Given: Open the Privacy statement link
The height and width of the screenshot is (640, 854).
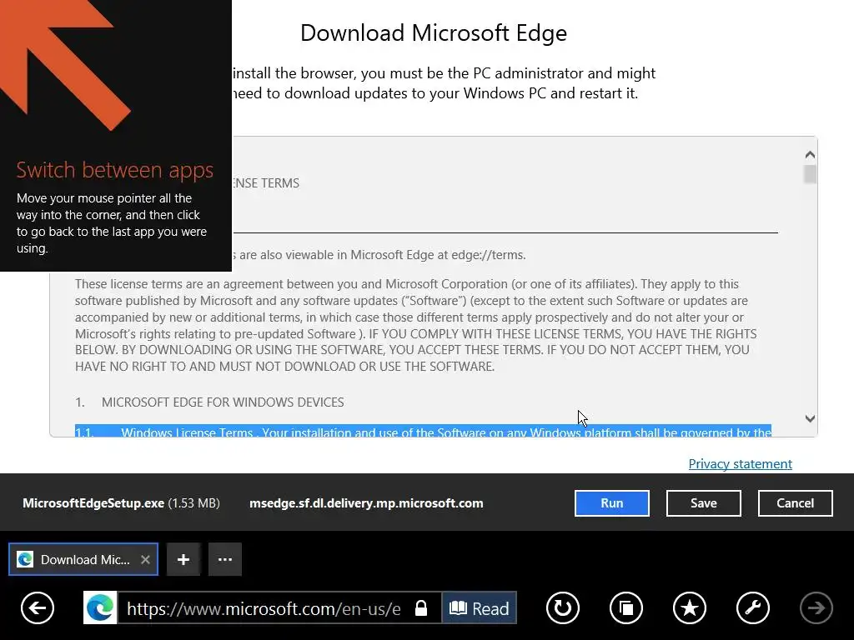Looking at the screenshot, I should pyautogui.click(x=741, y=463).
